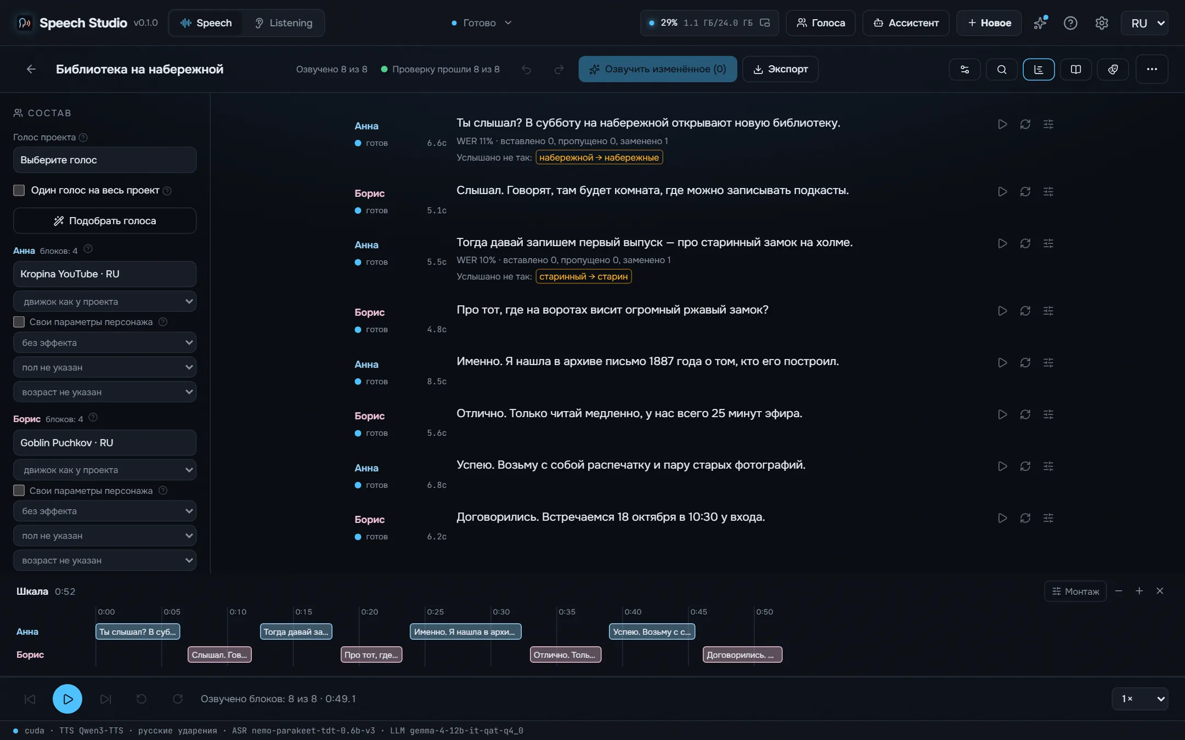Open the search magnifier icon in toolbar
Screen dimensions: 1185x740
pyautogui.click(x=1002, y=69)
